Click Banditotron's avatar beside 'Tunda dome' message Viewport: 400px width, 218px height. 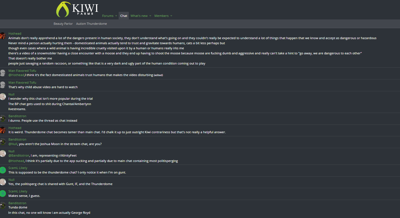[3, 205]
